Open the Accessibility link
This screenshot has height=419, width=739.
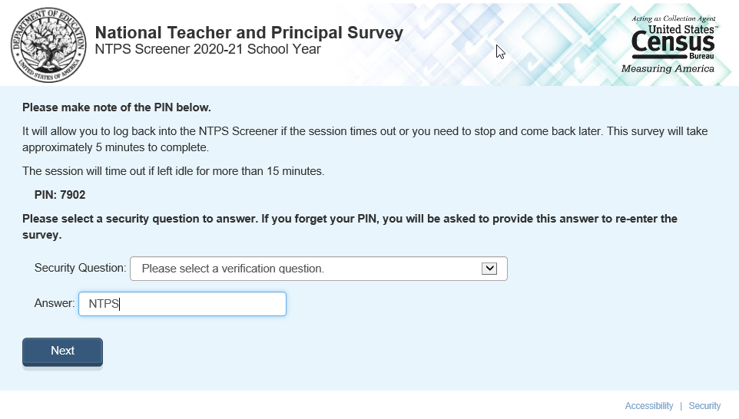648,406
